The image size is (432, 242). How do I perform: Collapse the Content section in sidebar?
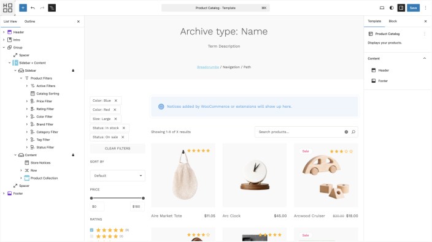[425, 58]
